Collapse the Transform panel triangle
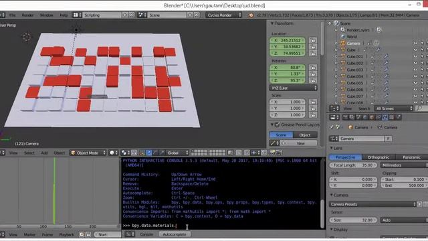The image size is (428, 241). pyautogui.click(x=272, y=23)
